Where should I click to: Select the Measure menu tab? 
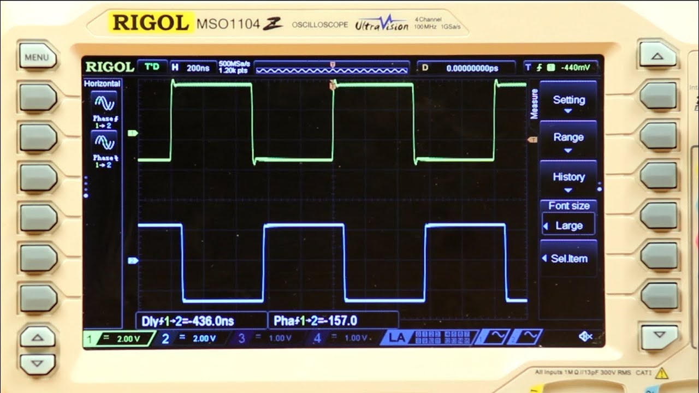534,104
